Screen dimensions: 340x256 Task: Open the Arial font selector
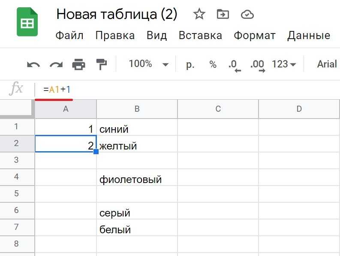(328, 64)
